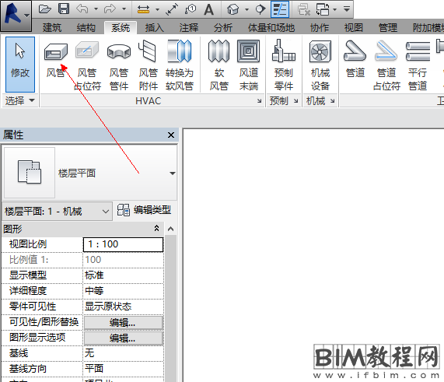Select the 风道末端 Air Terminal tool
This screenshot has height=382, width=444.
[x=249, y=65]
